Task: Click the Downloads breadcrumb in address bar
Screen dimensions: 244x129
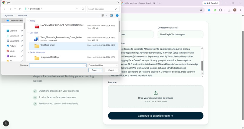Action: coord(35,9)
